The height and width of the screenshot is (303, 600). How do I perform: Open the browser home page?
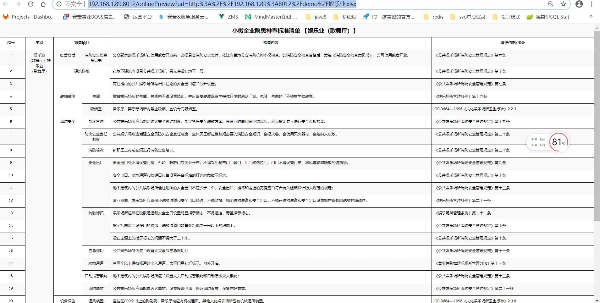(43, 4)
